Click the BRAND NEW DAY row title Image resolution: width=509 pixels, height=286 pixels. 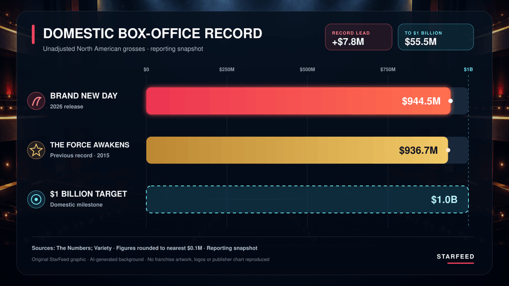click(84, 96)
